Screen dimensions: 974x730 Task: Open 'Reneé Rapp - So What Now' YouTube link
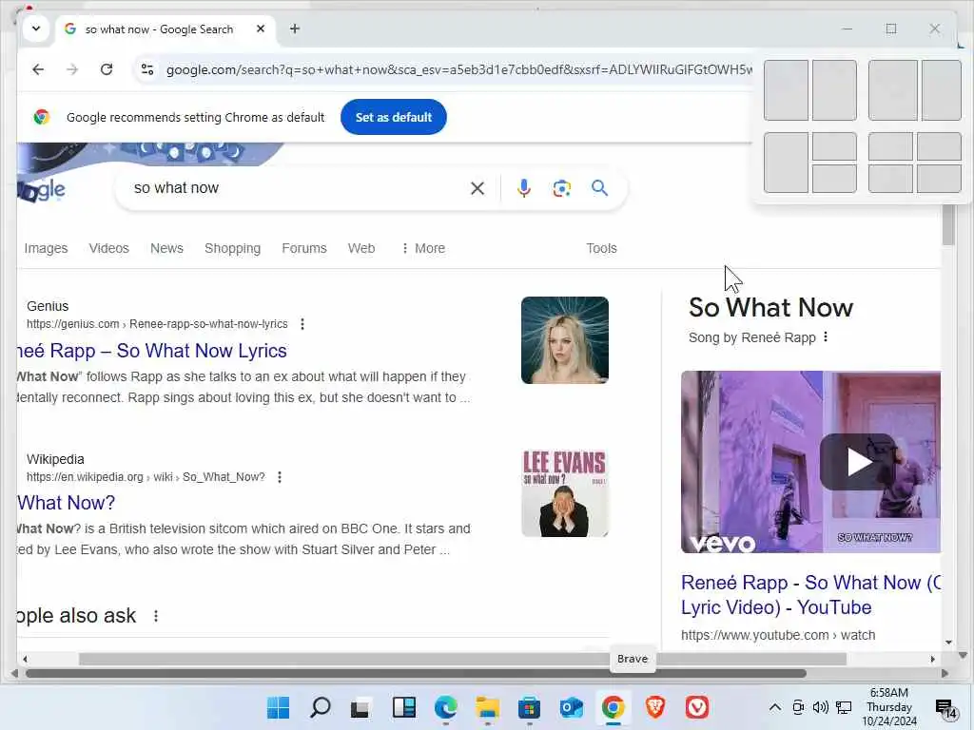point(810,595)
